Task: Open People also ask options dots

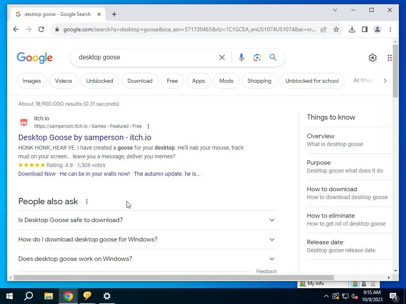Action: (87, 201)
